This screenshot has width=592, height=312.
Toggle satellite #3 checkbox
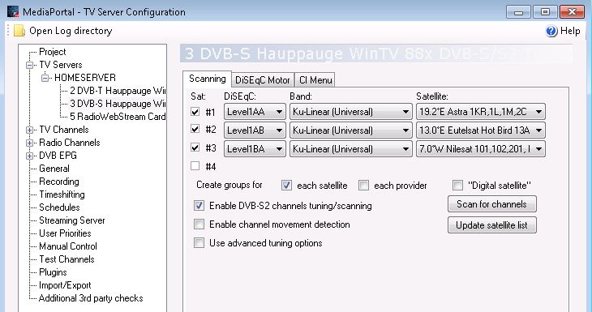pos(195,147)
